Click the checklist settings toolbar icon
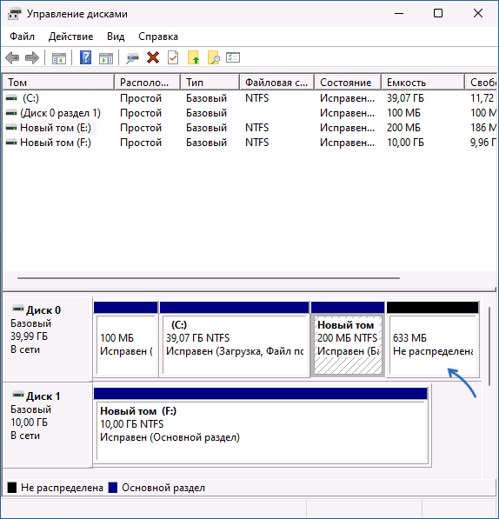This screenshot has width=499, height=519. coord(233,57)
